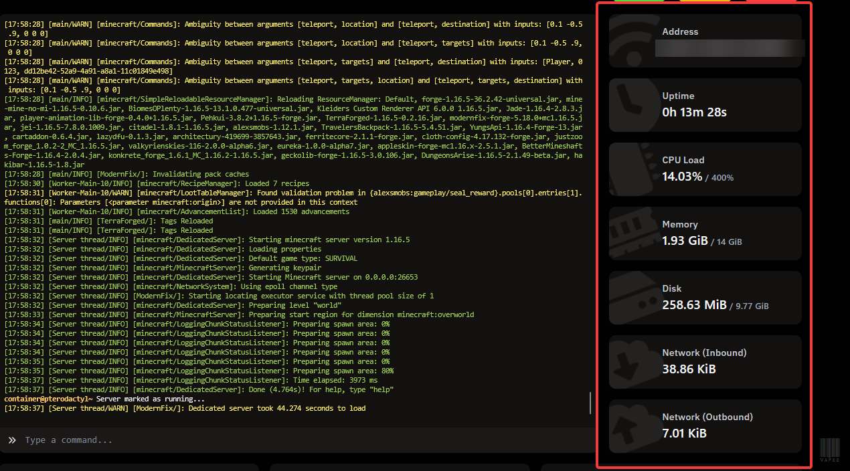Click the "Dedicated server took 44.274 seconds" log line

[185, 408]
